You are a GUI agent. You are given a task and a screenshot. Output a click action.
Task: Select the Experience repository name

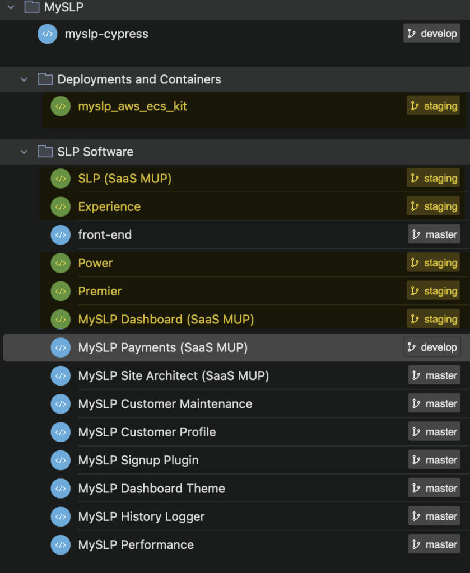(x=109, y=207)
